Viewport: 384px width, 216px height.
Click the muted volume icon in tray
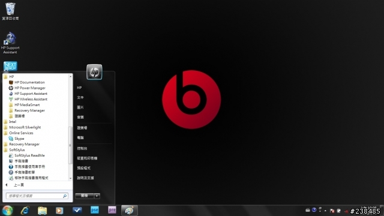(x=346, y=211)
